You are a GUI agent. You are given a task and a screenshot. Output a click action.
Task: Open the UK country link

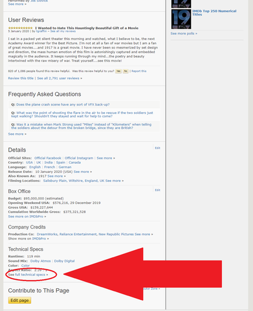39,163
